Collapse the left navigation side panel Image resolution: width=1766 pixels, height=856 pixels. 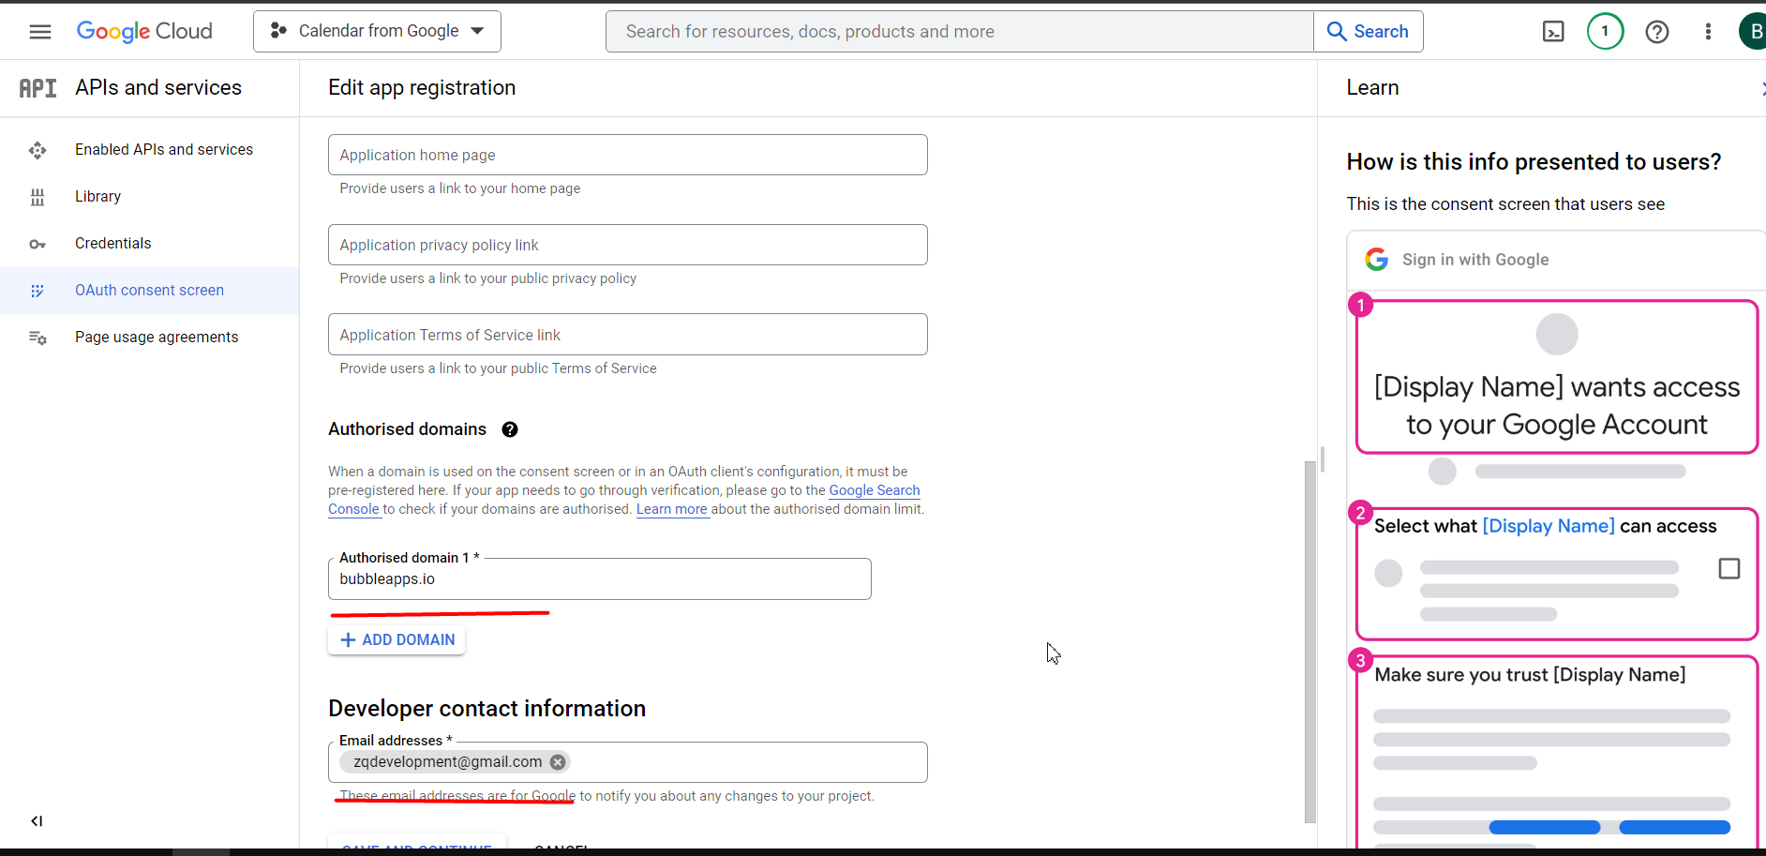coord(37,821)
